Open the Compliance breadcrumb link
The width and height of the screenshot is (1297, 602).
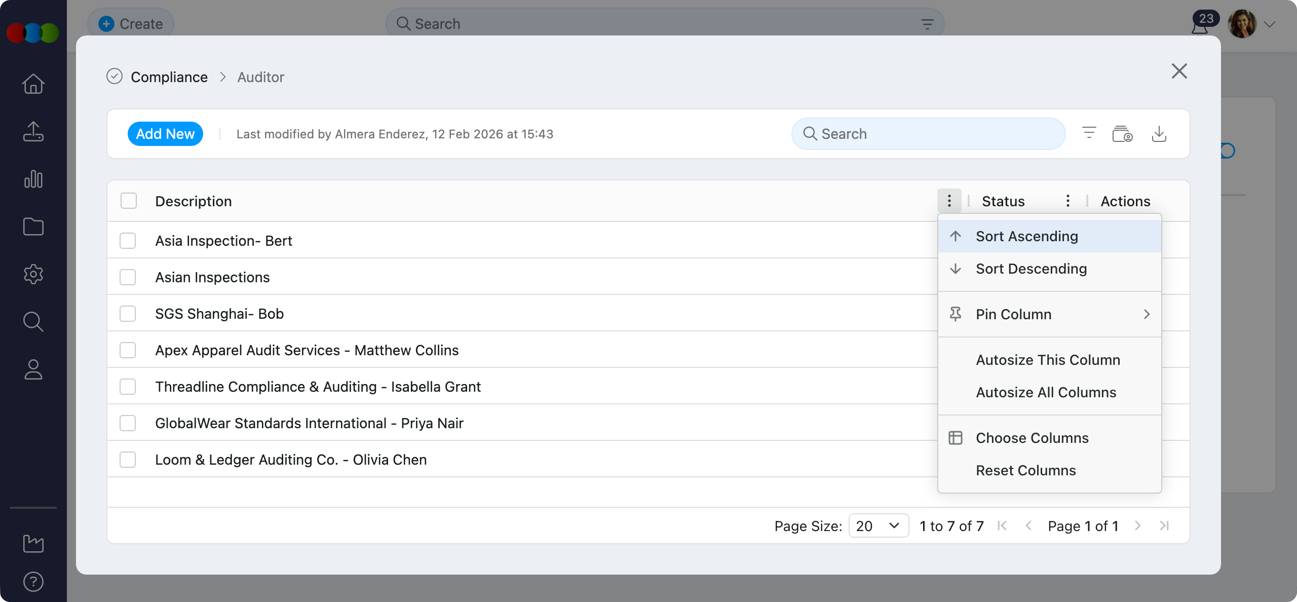[x=169, y=77]
